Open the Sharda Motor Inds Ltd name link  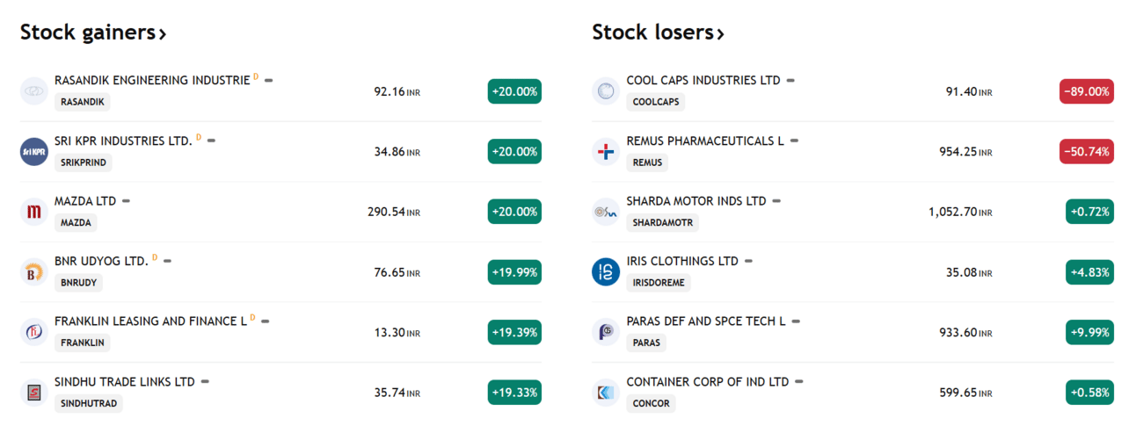click(x=695, y=201)
